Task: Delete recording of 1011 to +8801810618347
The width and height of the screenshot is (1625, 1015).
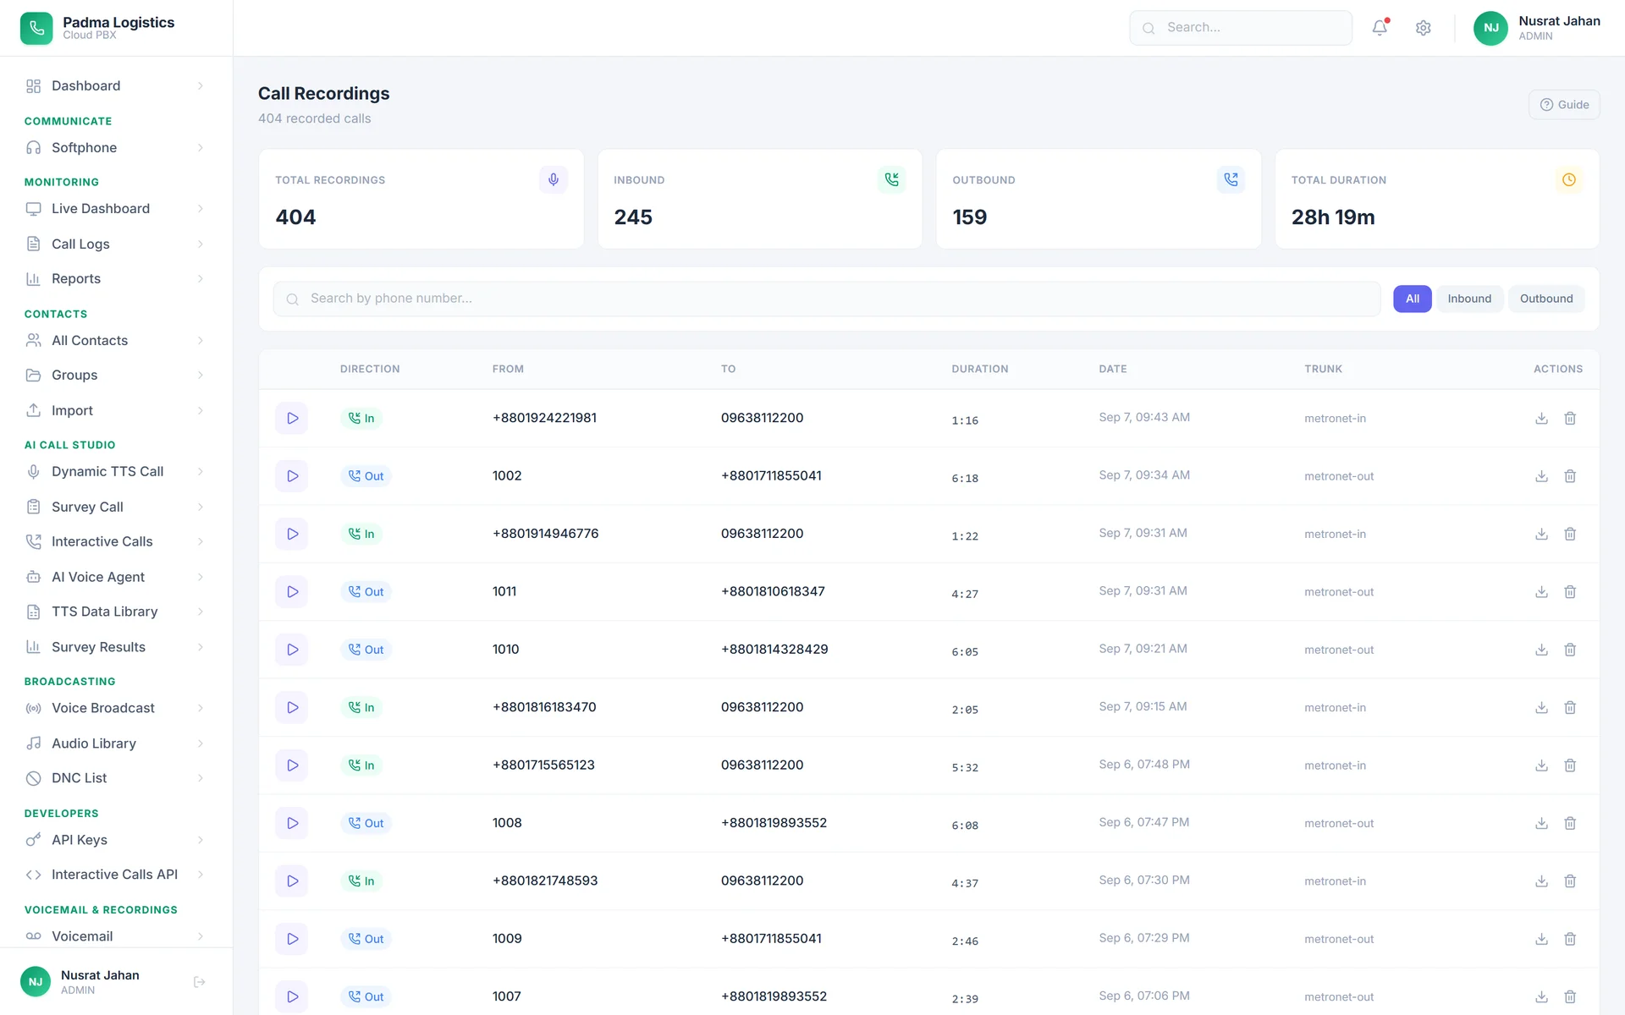Action: (x=1570, y=592)
